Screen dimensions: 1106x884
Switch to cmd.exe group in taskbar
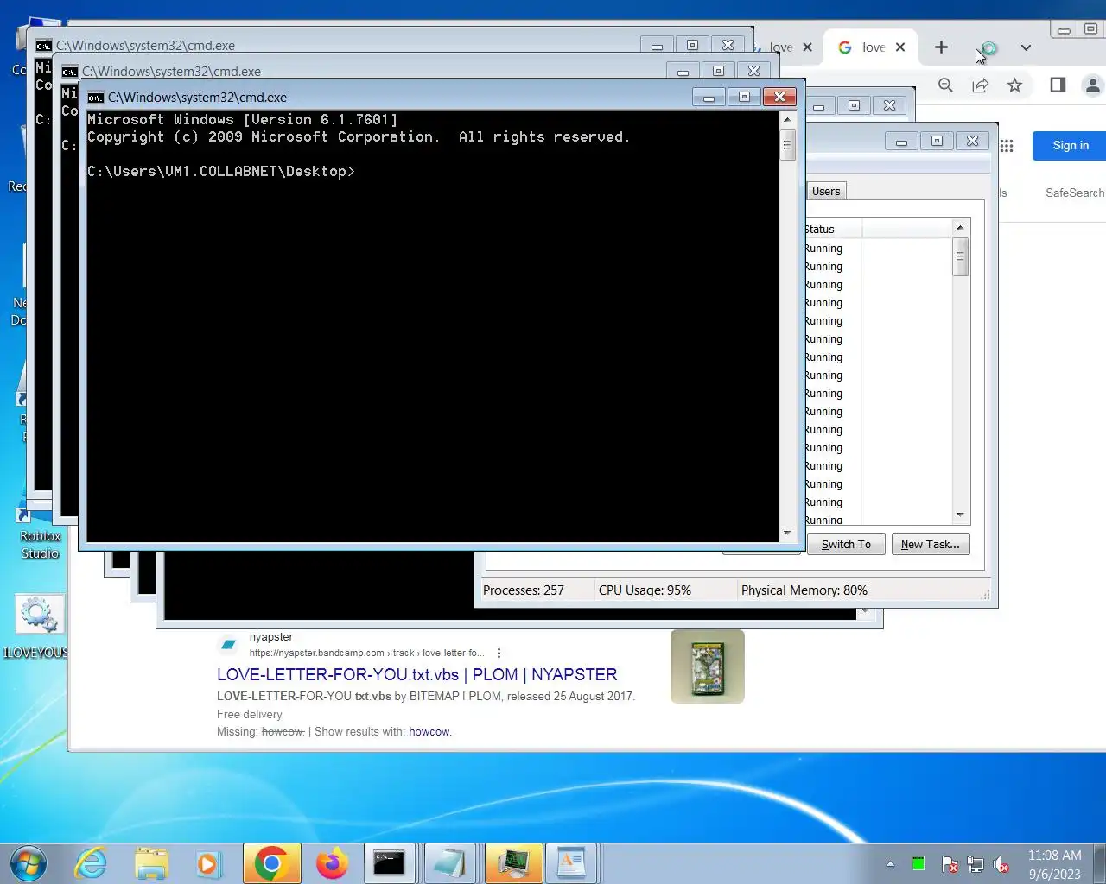[x=389, y=863]
